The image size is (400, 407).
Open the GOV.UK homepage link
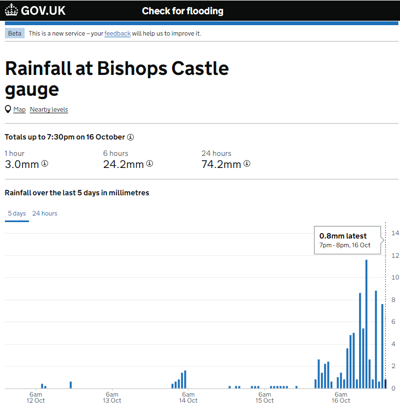36,10
